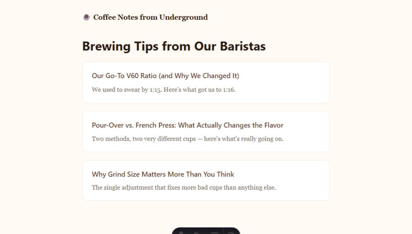412x234 pixels.
Task: Click the lines icon in the bottom toolbar
Action: point(214,232)
